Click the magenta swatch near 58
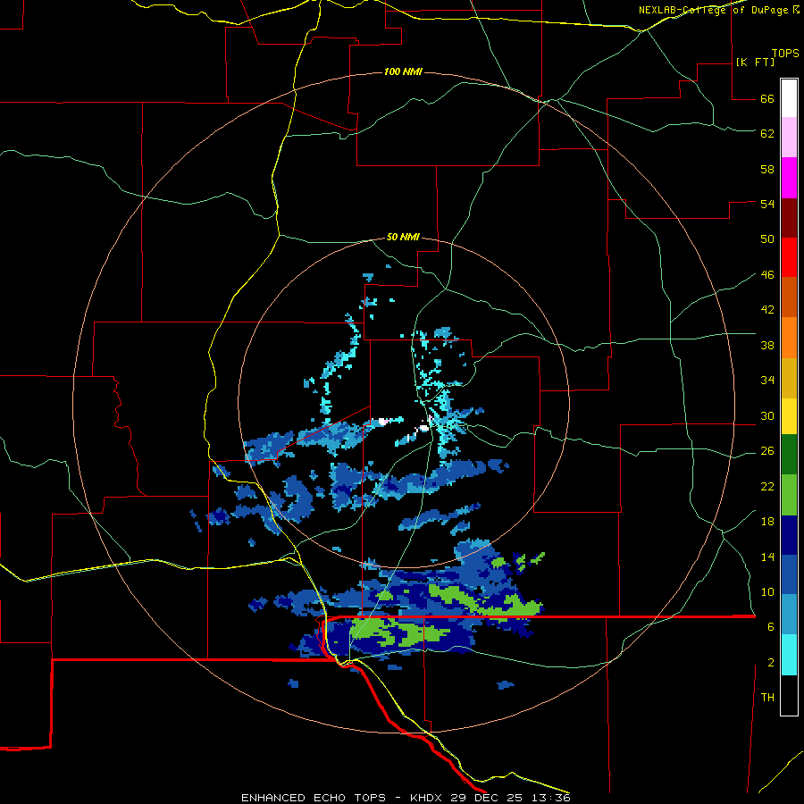This screenshot has width=804, height=804. click(789, 178)
